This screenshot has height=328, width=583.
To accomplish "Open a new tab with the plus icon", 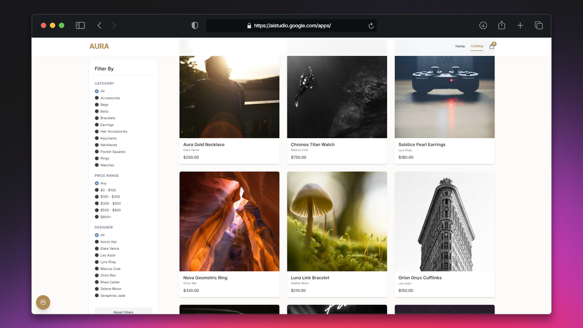I will pyautogui.click(x=520, y=25).
